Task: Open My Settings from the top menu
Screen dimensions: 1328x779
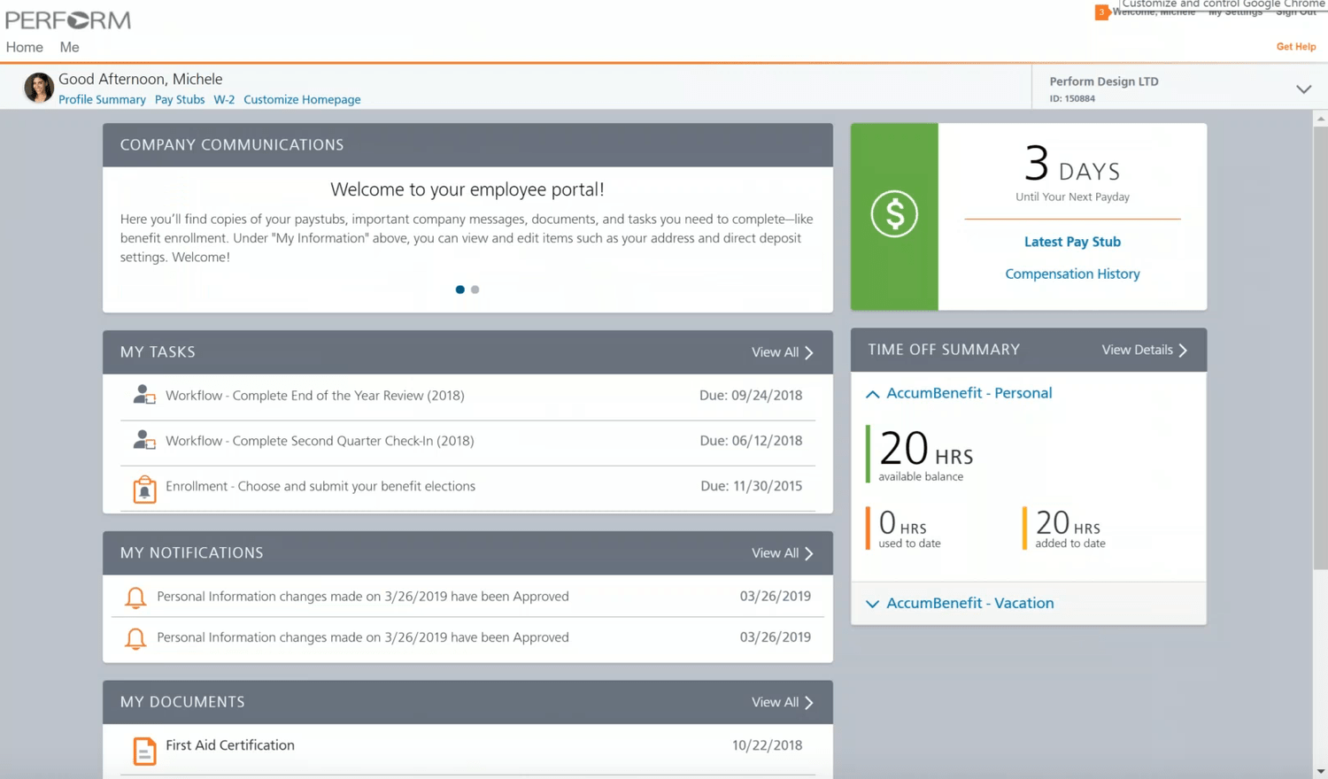Action: pyautogui.click(x=1235, y=12)
